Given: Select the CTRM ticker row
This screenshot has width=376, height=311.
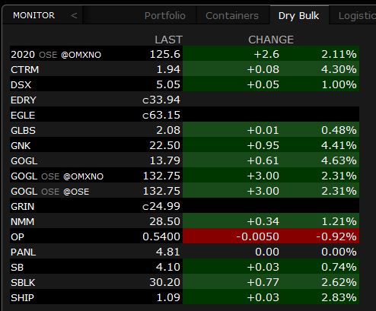Looking at the screenshot, I should click(184, 68).
